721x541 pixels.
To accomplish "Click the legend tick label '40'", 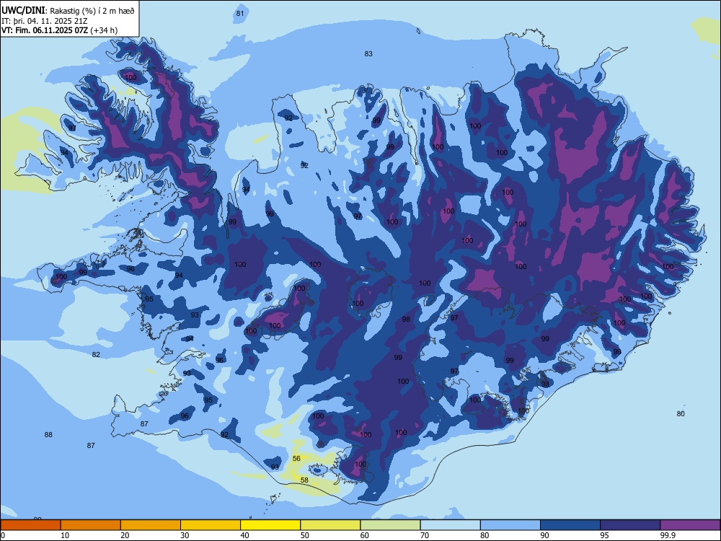I will (245, 535).
